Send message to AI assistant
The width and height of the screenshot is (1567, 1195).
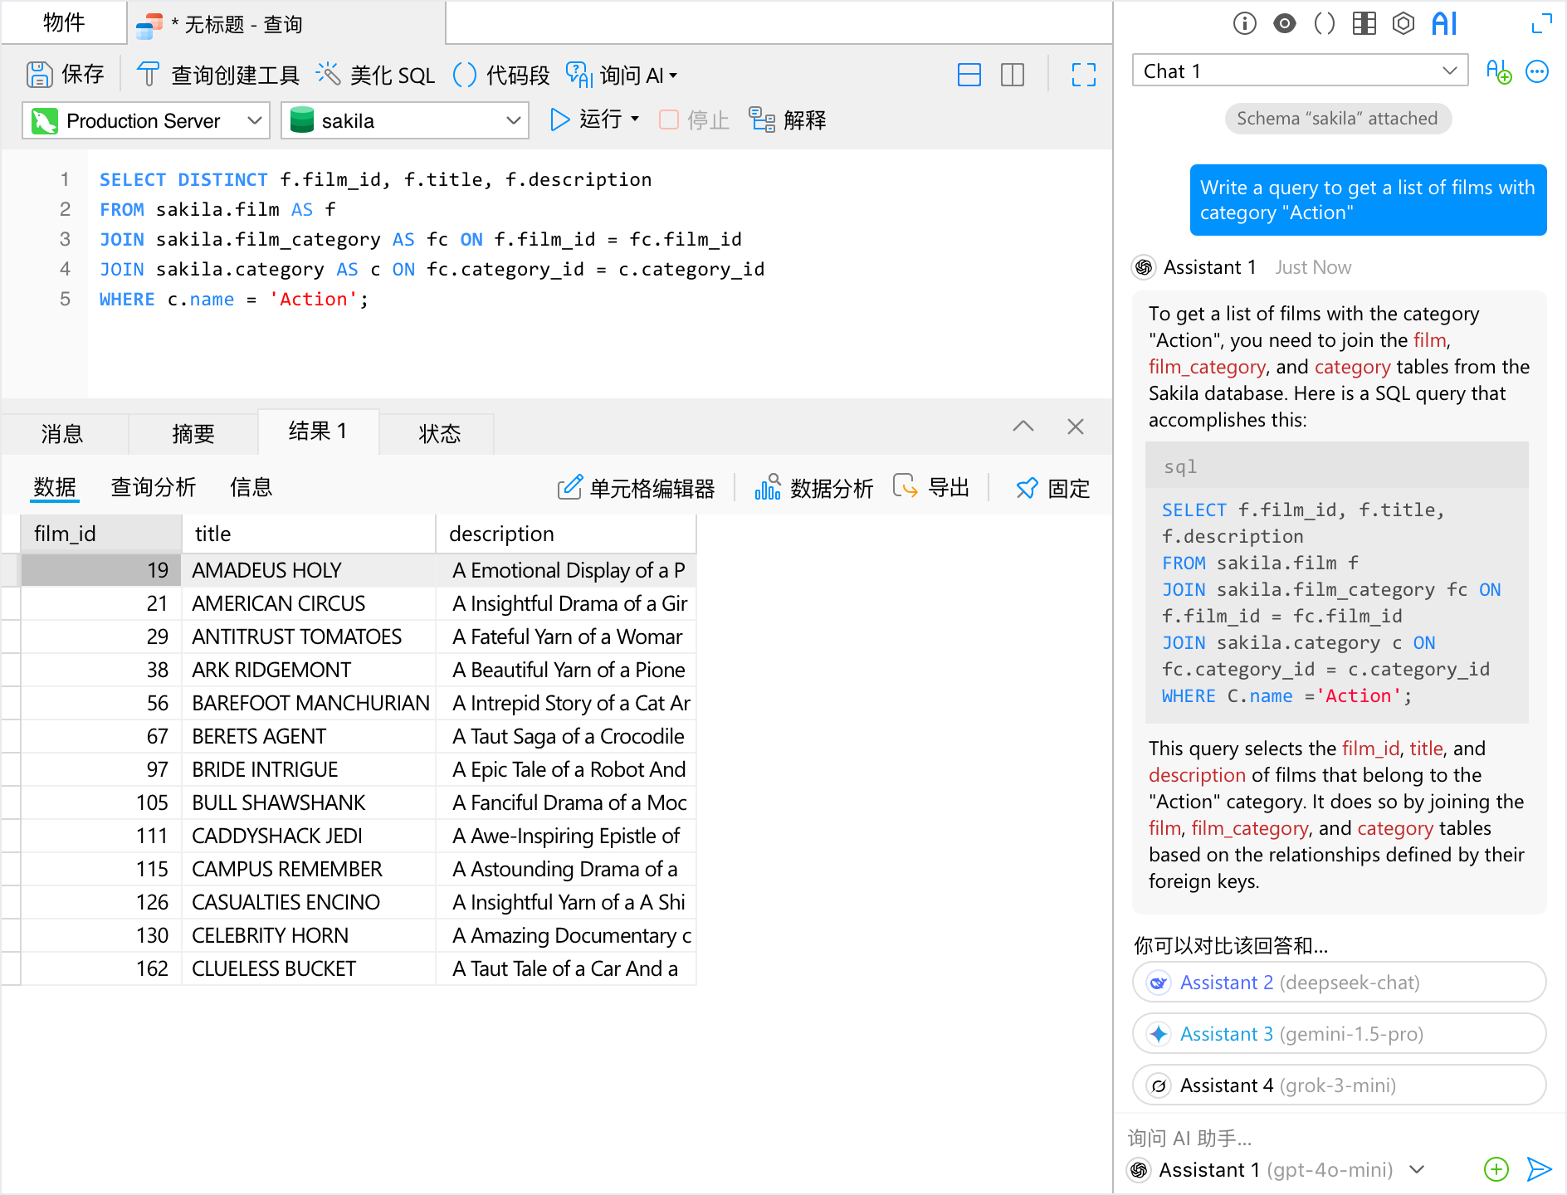coord(1539,1169)
